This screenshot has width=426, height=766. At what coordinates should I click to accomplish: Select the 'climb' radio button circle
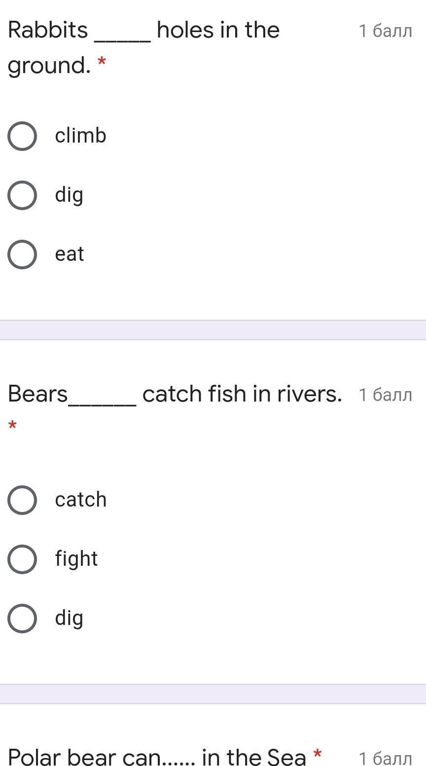click(22, 136)
